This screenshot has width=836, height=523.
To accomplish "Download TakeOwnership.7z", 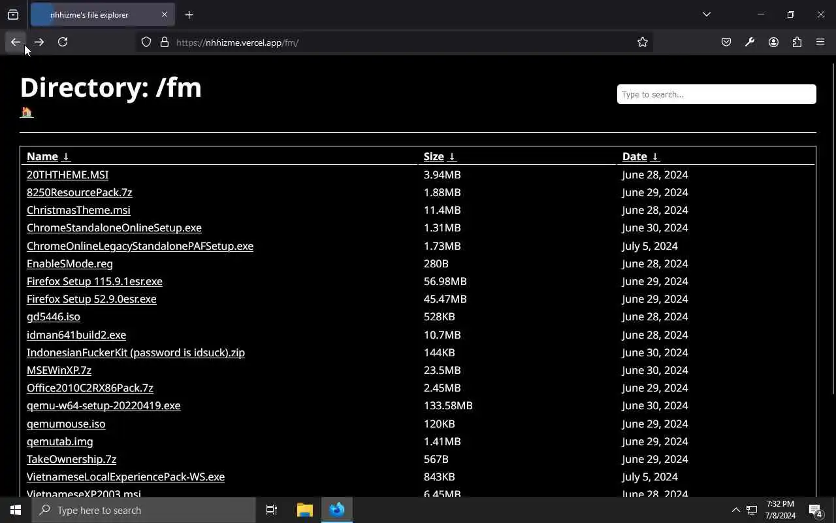I will coord(71,459).
